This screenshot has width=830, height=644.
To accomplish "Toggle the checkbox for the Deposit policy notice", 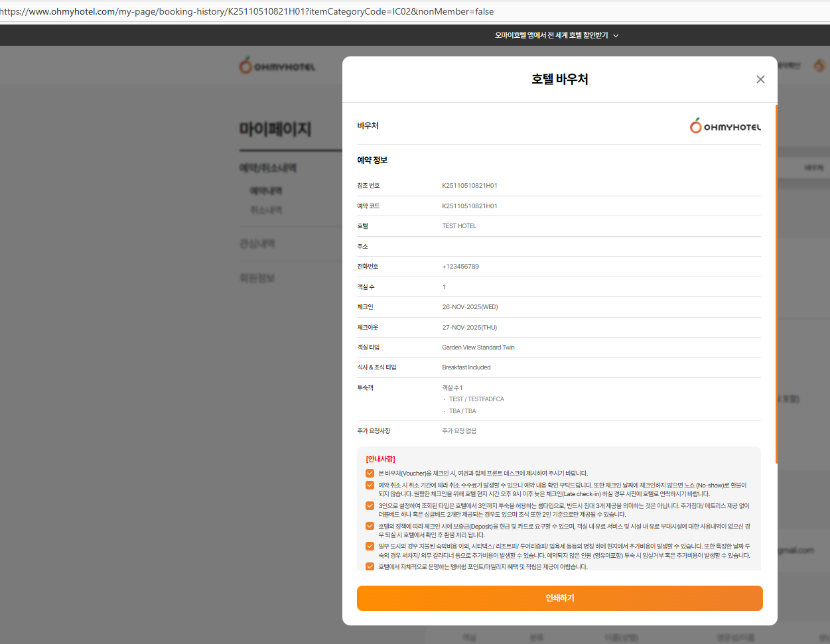I will (x=370, y=527).
